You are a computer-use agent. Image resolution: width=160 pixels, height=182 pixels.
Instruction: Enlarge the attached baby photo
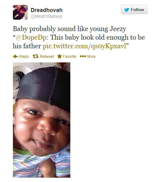click(x=42, y=120)
